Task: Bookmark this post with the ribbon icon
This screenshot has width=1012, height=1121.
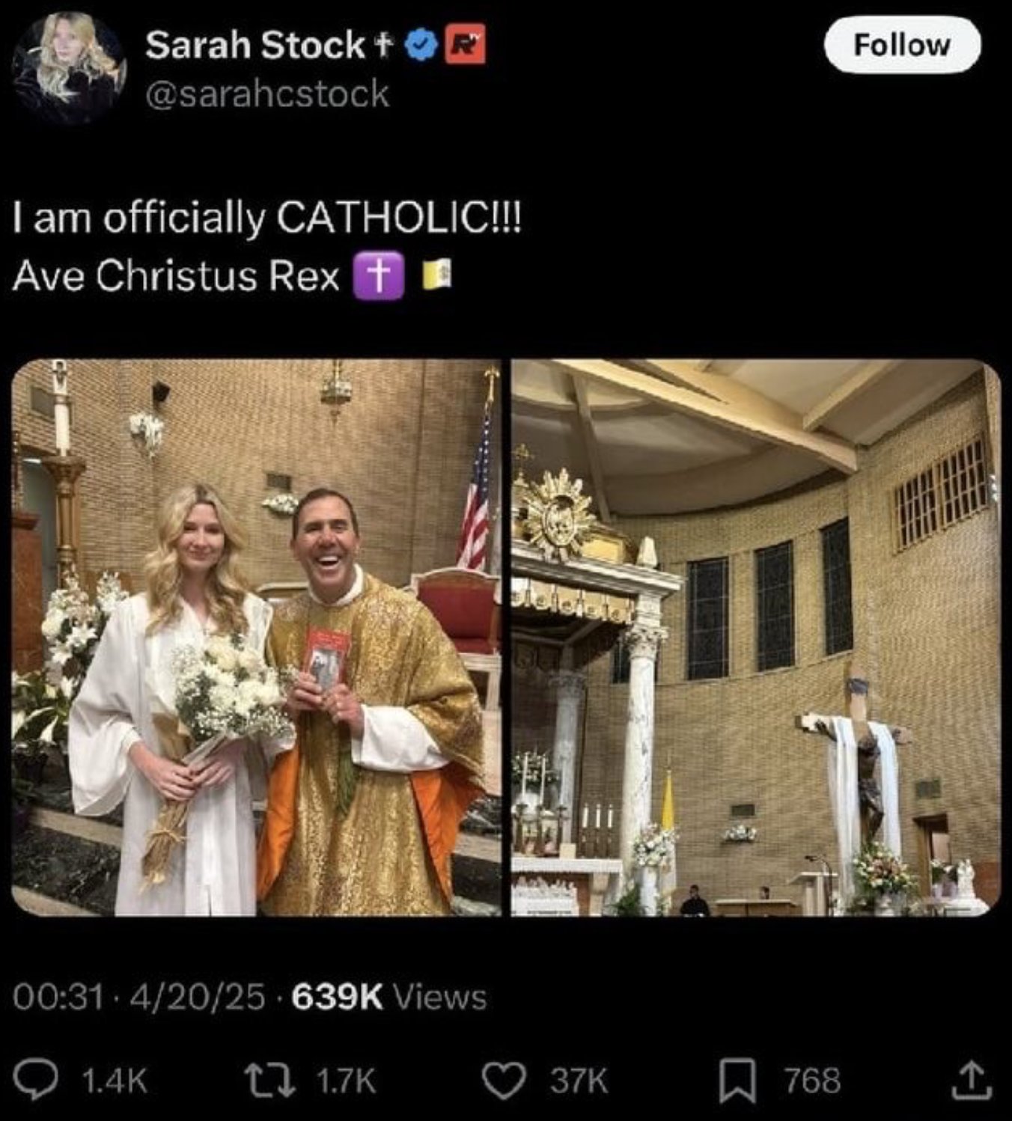Action: point(737,1081)
